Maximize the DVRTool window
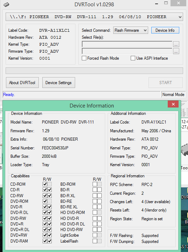Image resolution: width=188 pixels, height=252 pixels. tap(166, 3)
